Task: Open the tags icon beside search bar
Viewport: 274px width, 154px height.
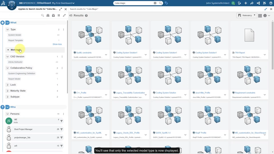Action: (x=166, y=3)
